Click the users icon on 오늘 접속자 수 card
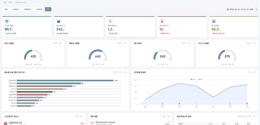The height and width of the screenshot is (125, 260). (58, 21)
